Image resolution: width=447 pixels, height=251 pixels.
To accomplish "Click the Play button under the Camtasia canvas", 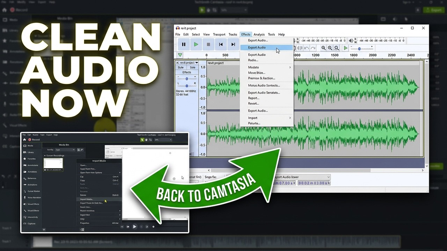I will 134,227.
